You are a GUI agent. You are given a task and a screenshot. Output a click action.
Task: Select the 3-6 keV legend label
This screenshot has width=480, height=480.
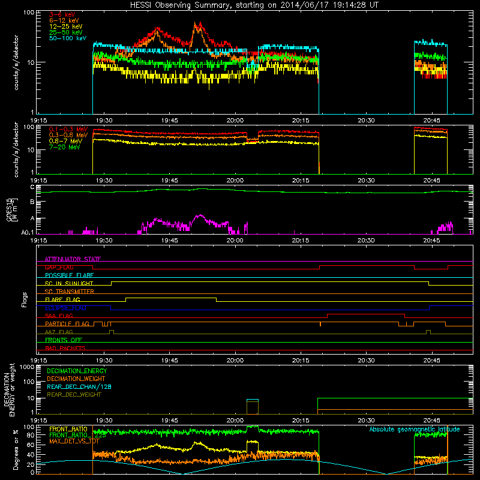(x=62, y=14)
